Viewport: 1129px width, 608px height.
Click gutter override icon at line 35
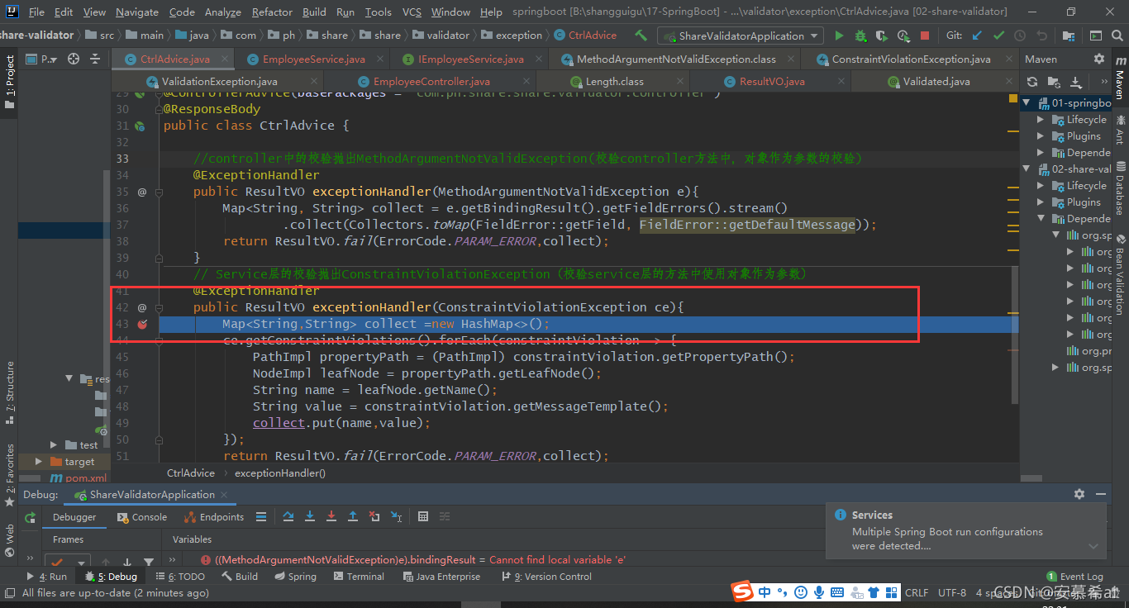[141, 192]
